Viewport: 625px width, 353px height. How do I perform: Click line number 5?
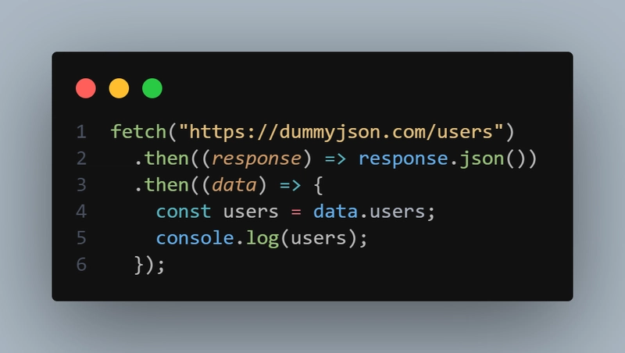coord(81,238)
